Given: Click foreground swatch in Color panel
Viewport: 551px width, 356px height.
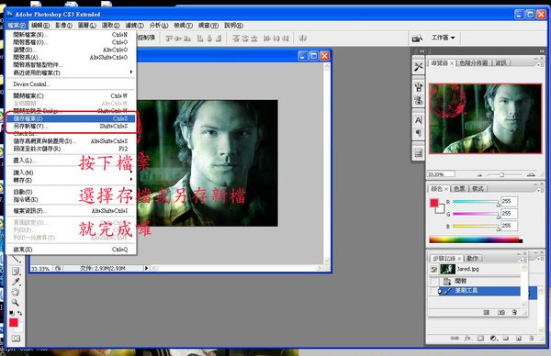Looking at the screenshot, I should 434,203.
